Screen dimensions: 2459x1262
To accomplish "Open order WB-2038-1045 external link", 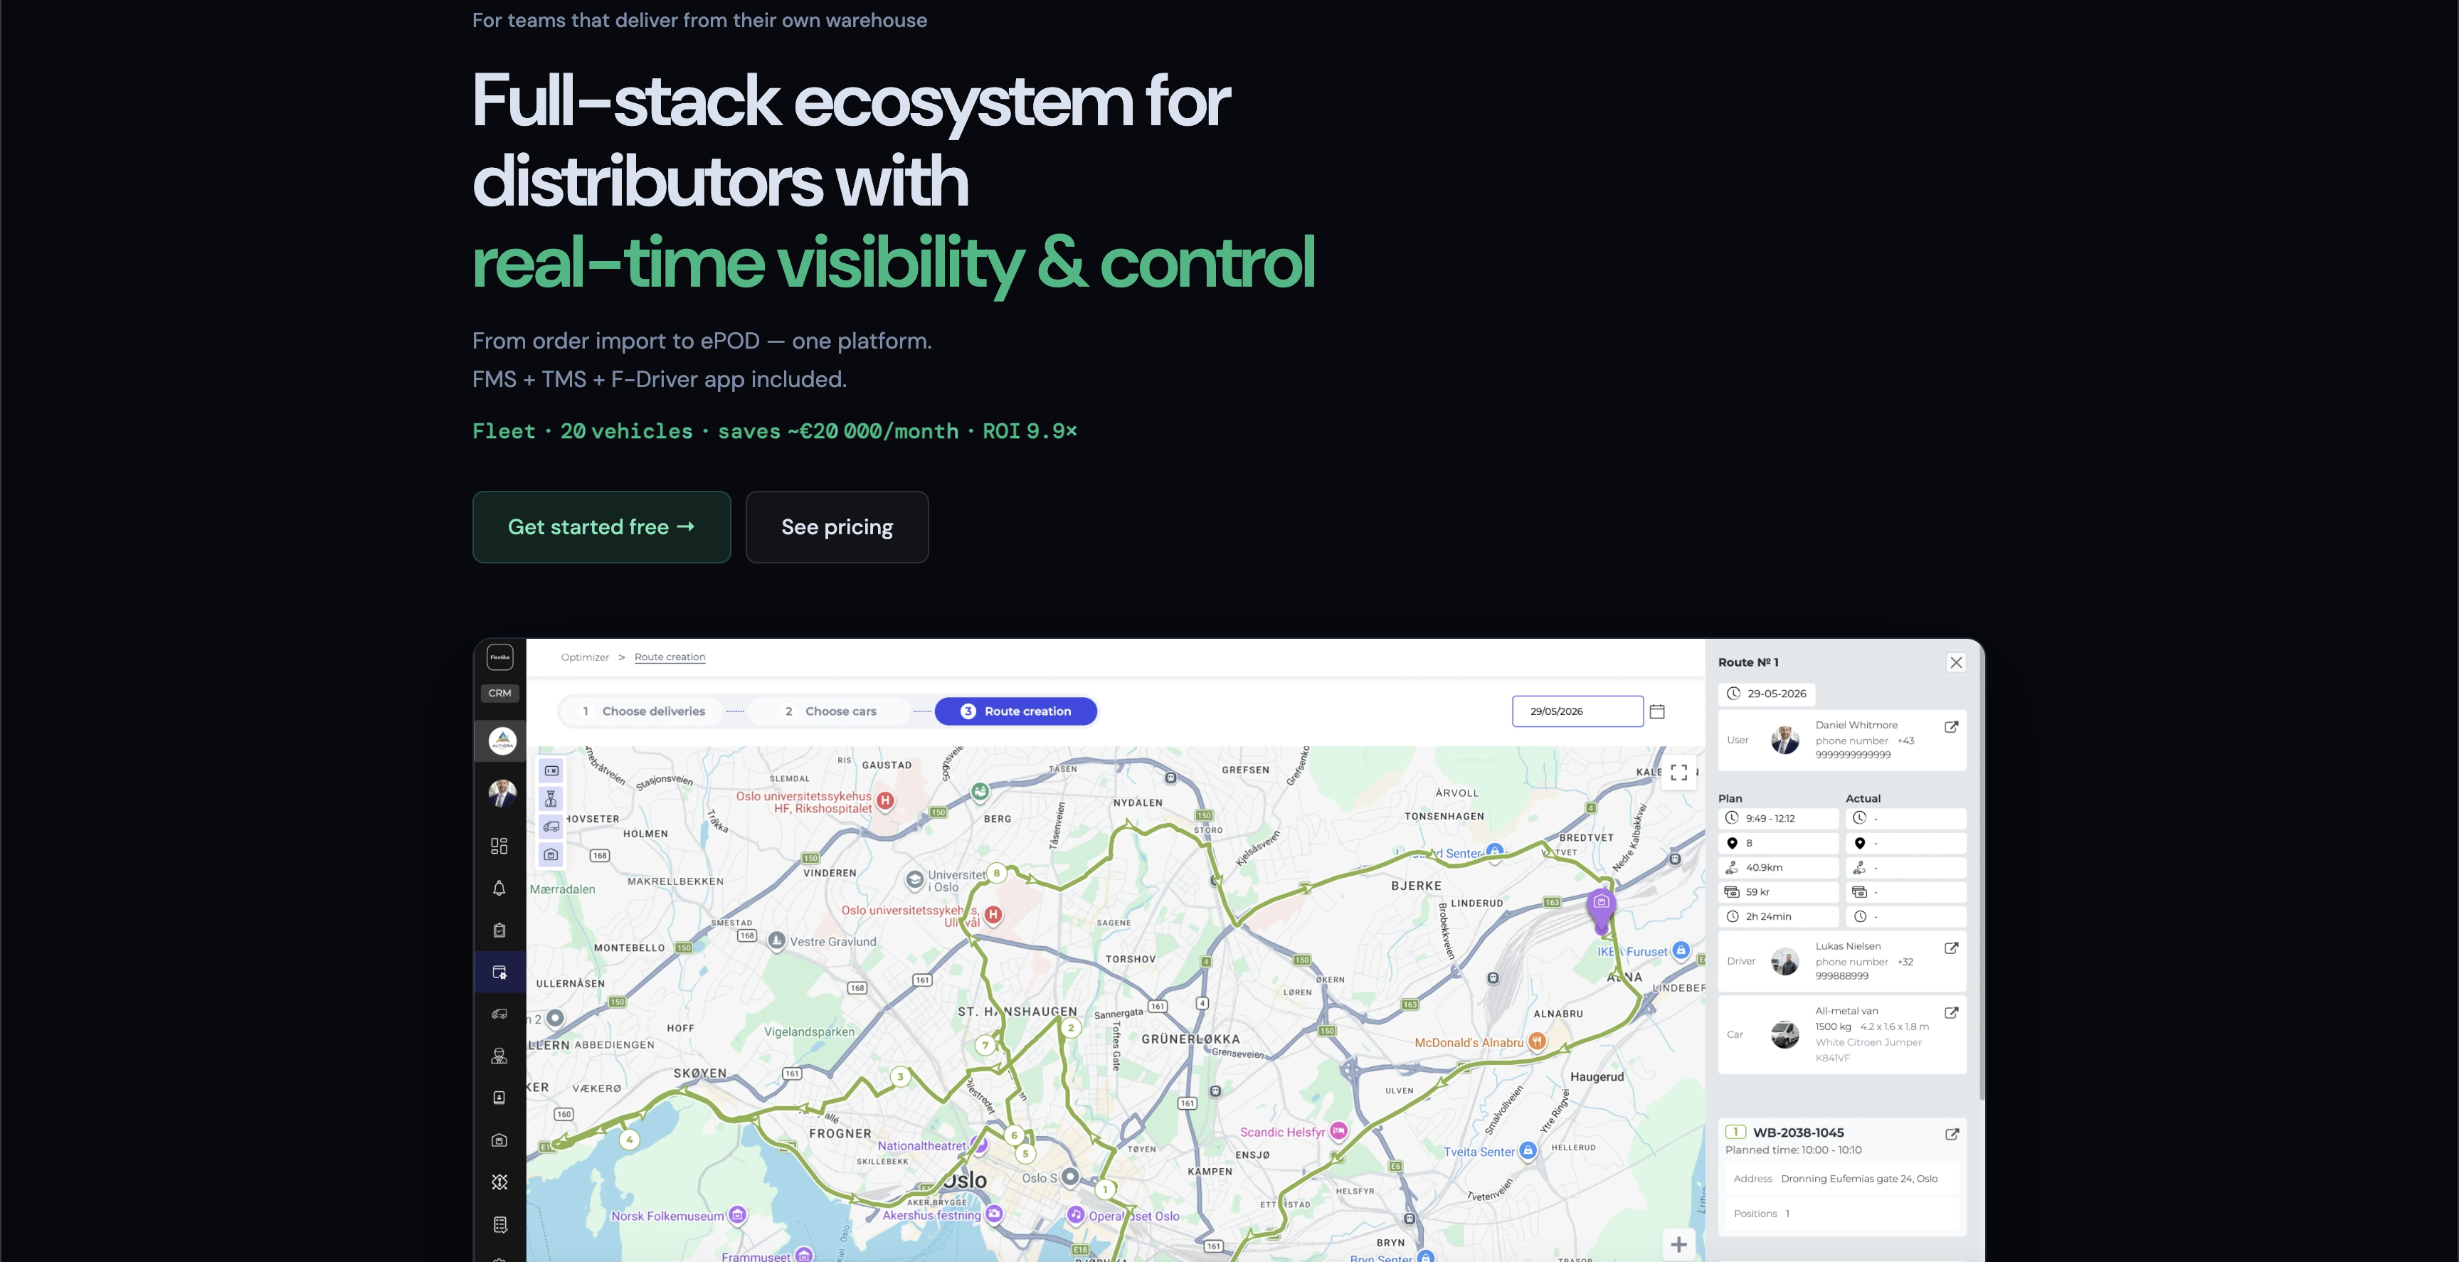I will [1952, 1134].
